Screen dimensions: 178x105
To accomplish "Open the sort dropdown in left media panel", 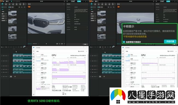I will [22, 7].
